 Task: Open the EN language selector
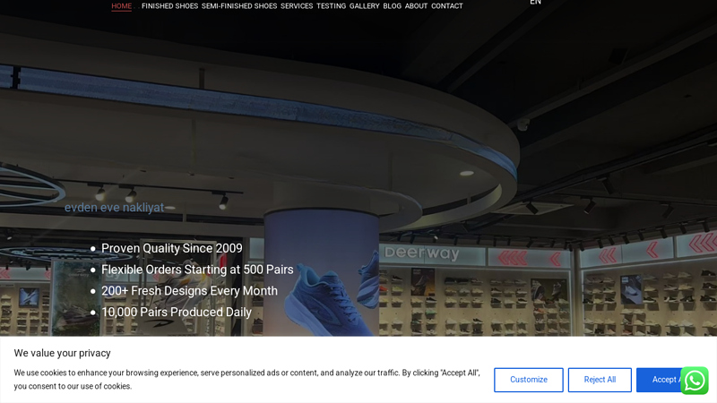[x=535, y=3]
